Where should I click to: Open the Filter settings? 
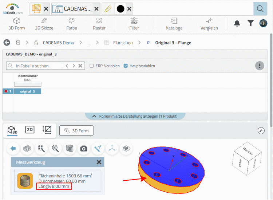134,24
